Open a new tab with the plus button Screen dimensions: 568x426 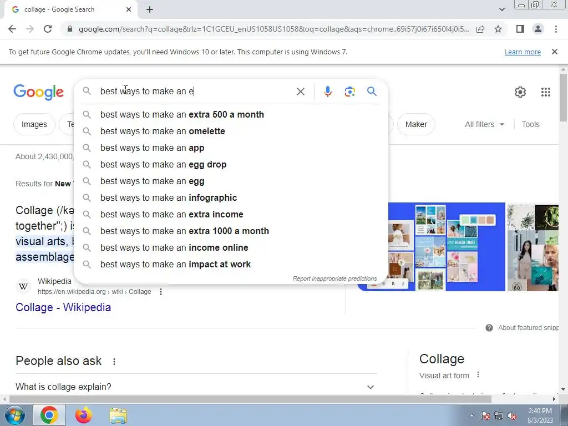[150, 9]
